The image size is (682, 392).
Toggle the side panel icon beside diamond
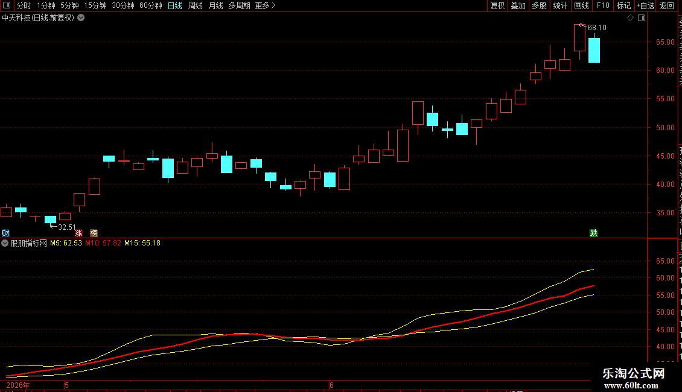click(642, 18)
